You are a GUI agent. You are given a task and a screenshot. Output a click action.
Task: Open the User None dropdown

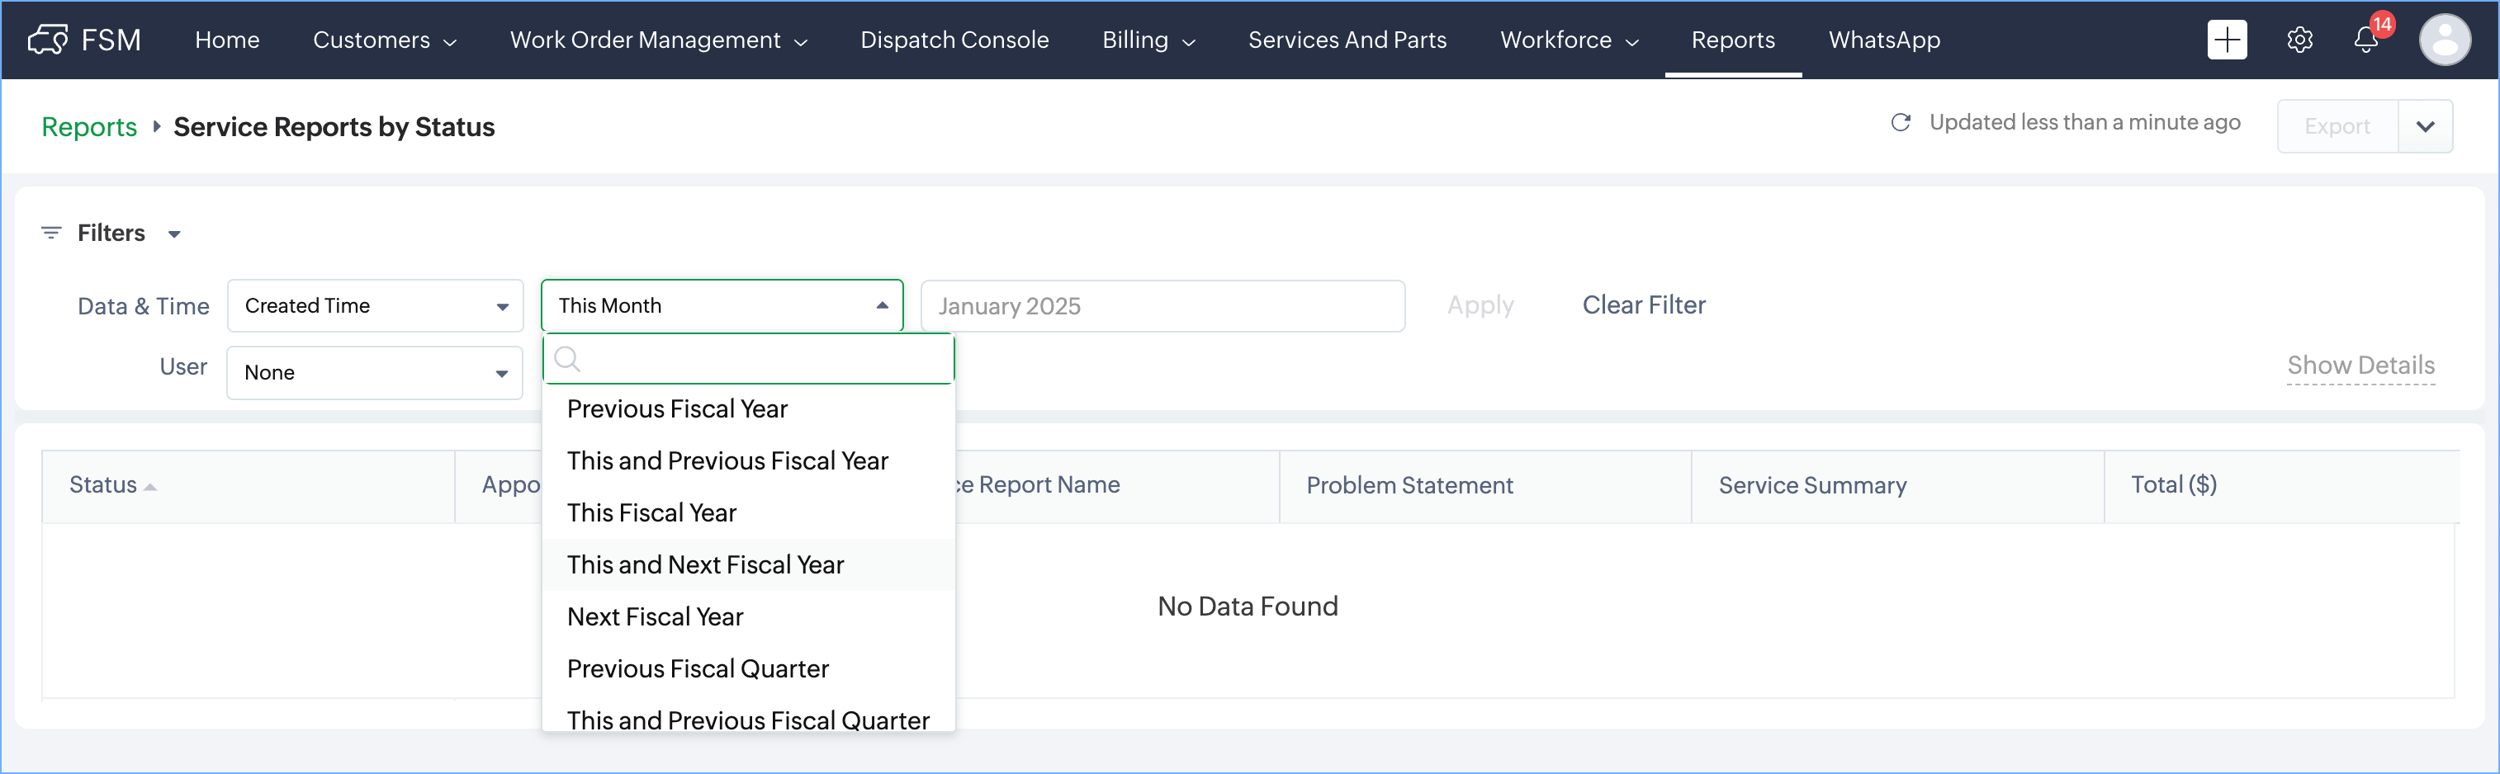point(375,374)
